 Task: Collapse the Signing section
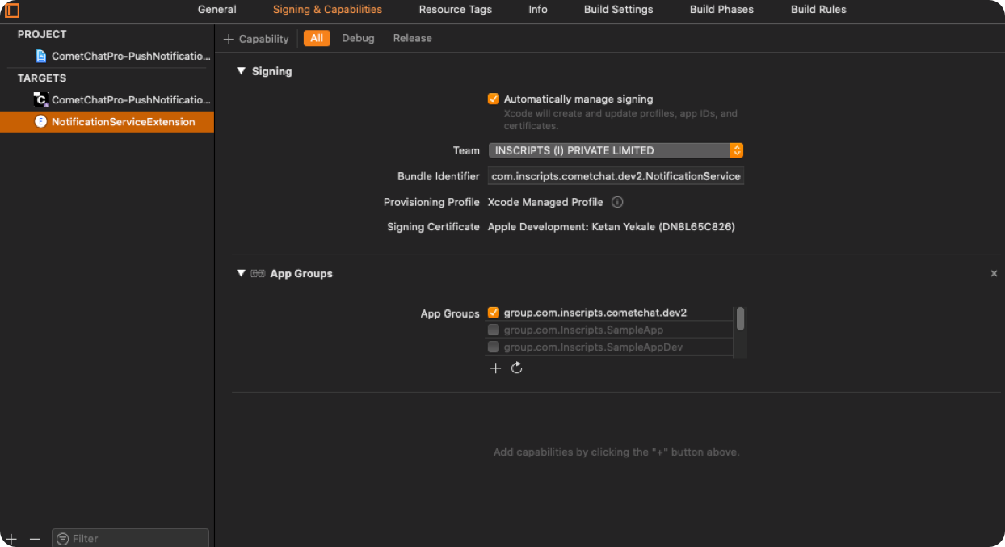click(241, 71)
